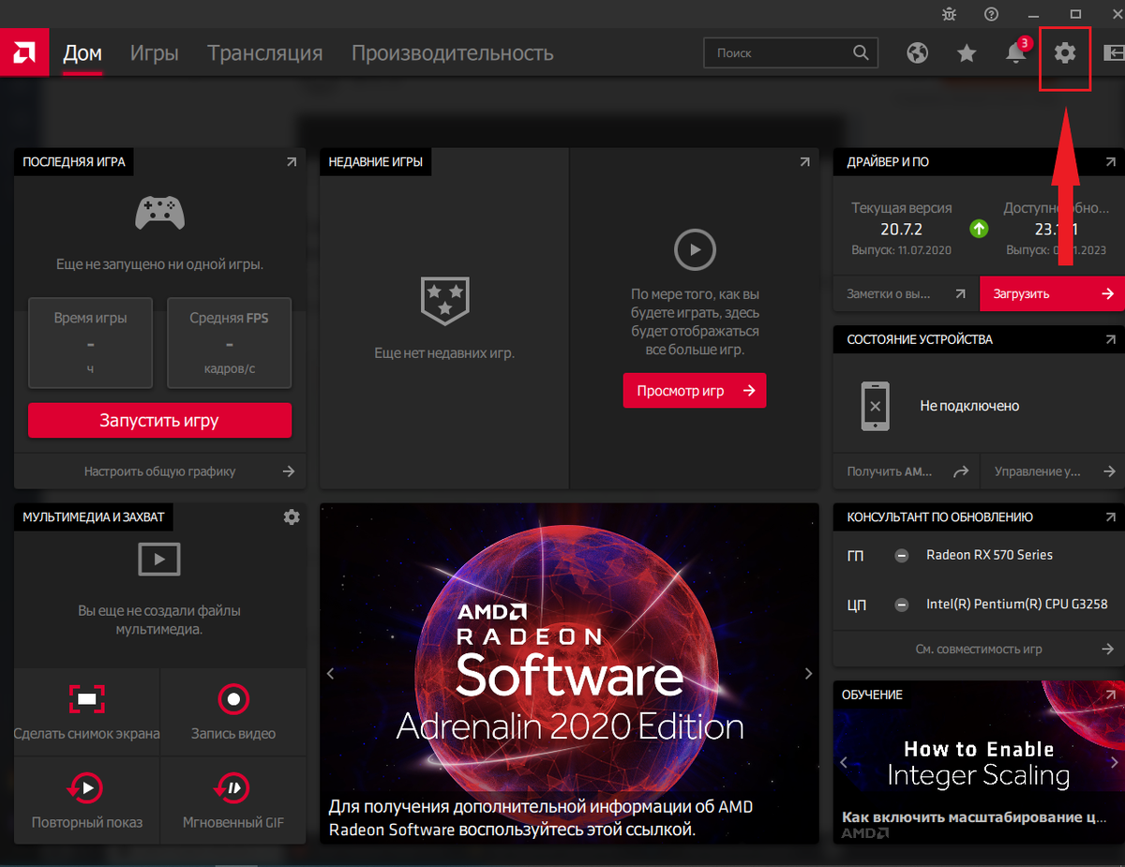The width and height of the screenshot is (1125, 867).
Task: Click the magnifier search icon
Action: (x=861, y=52)
